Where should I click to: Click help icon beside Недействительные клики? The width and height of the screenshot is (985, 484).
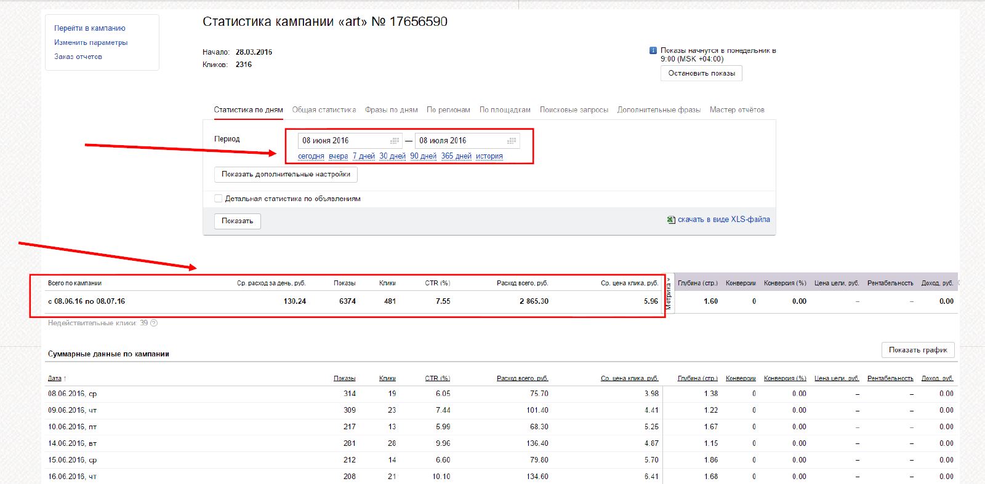pos(154,323)
